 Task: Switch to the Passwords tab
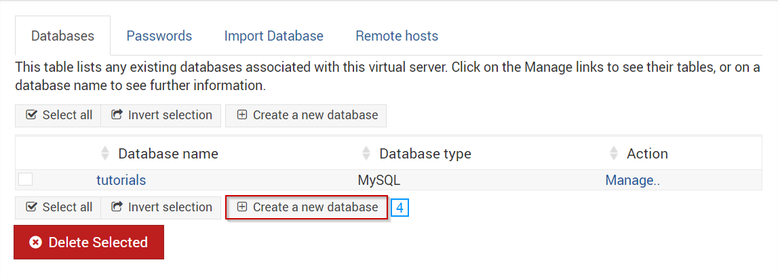159,36
